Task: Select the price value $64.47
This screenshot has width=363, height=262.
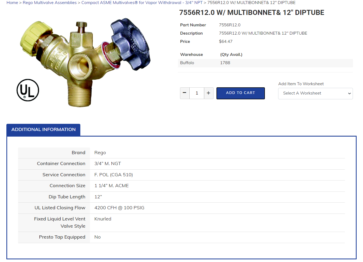Action: [226, 42]
